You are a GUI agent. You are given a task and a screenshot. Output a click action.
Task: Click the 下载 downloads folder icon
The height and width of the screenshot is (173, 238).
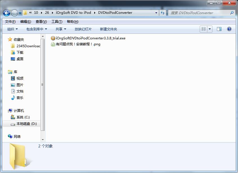coord(13,52)
